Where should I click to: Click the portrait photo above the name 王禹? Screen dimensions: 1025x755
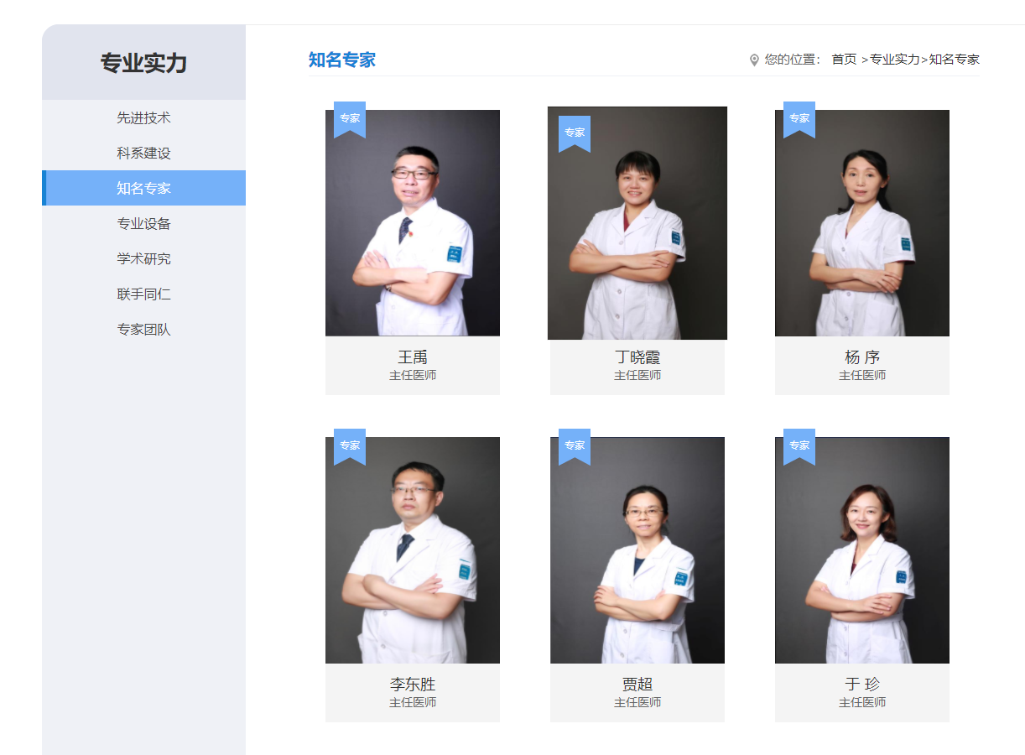point(413,223)
